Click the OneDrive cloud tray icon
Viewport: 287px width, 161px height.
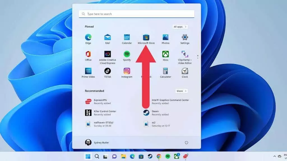point(279,157)
